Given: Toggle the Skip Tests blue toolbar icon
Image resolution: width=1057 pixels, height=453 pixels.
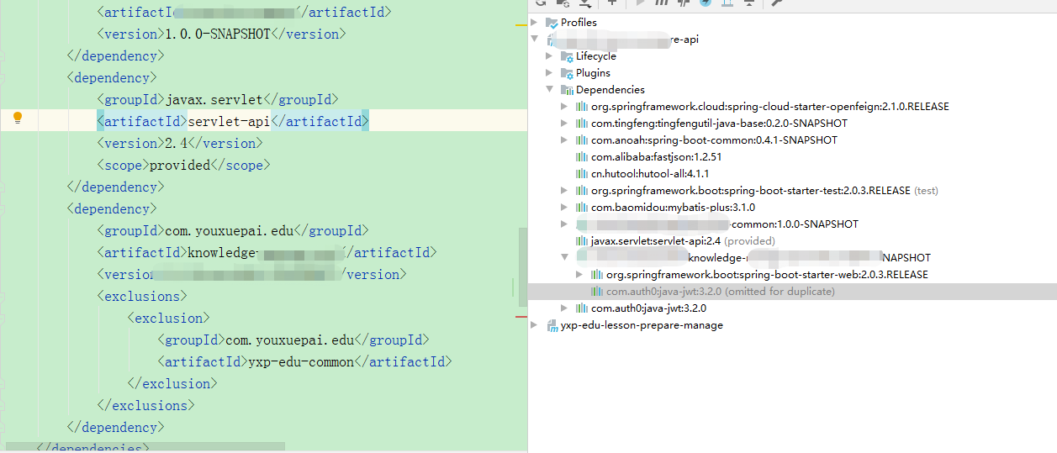Looking at the screenshot, I should tap(705, 3).
